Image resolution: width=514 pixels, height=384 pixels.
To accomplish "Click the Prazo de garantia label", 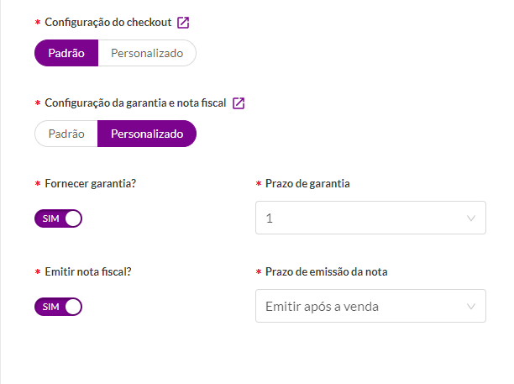I will (x=307, y=184).
